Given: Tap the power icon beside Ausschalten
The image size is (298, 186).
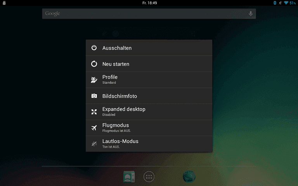Looking at the screenshot, I should (x=94, y=48).
